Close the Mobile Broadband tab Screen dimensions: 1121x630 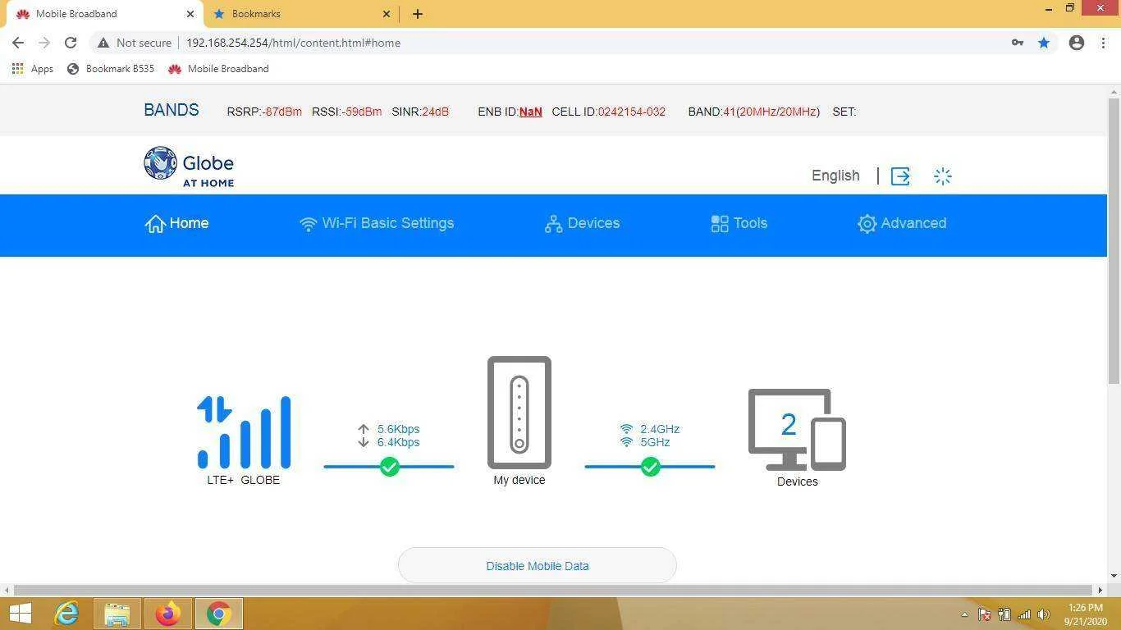190,14
